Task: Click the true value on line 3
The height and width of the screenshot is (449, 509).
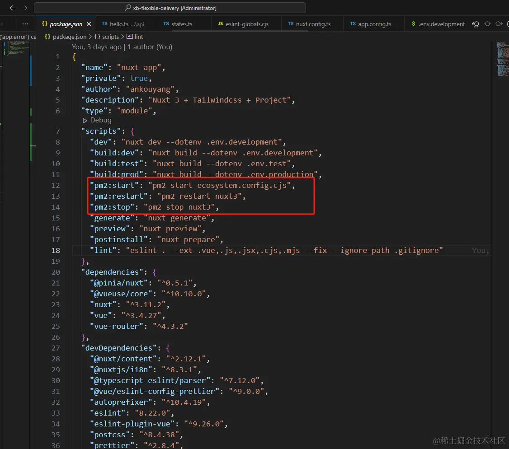Action: 139,78
